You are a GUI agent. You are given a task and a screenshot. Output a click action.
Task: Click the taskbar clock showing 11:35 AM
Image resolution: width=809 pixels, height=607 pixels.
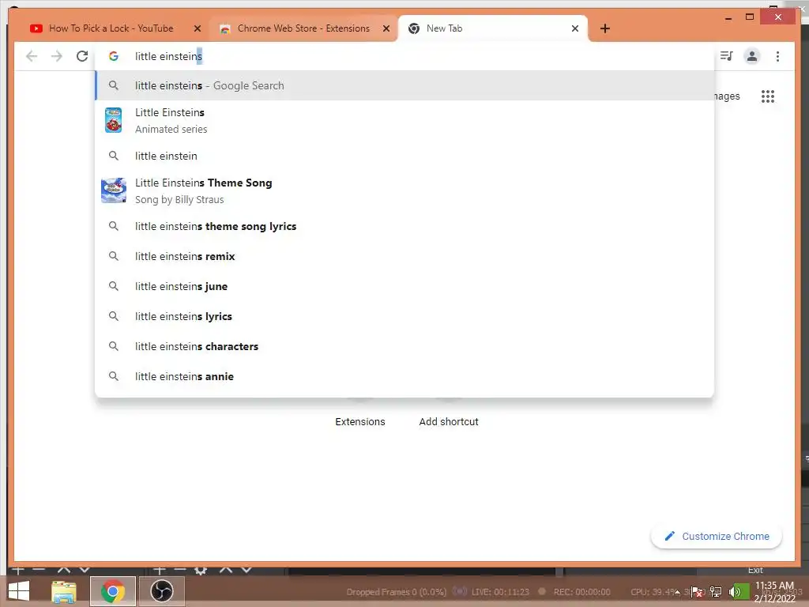pos(774,591)
